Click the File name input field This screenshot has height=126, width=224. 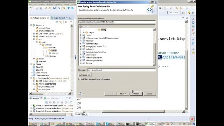coord(121,70)
